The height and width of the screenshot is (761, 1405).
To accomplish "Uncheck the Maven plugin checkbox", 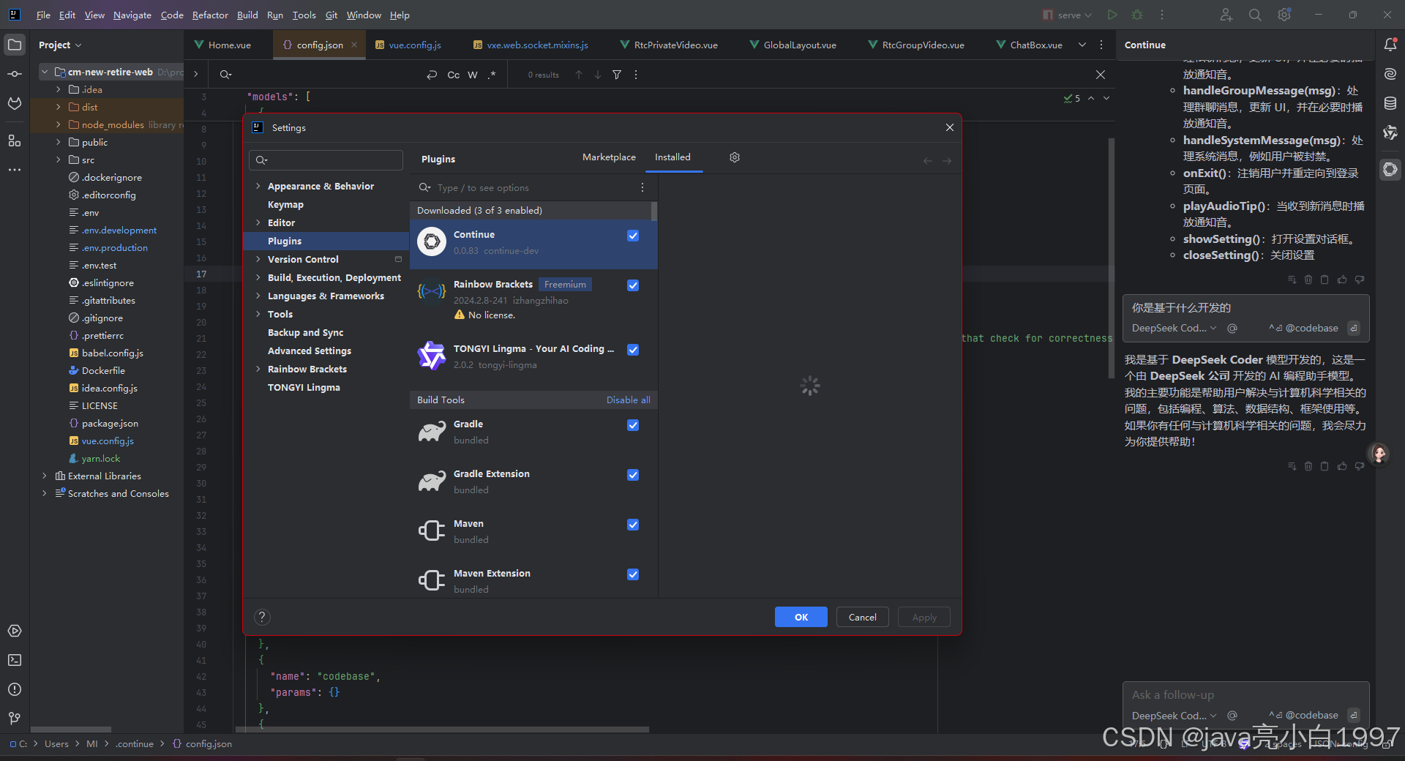I will click(633, 525).
